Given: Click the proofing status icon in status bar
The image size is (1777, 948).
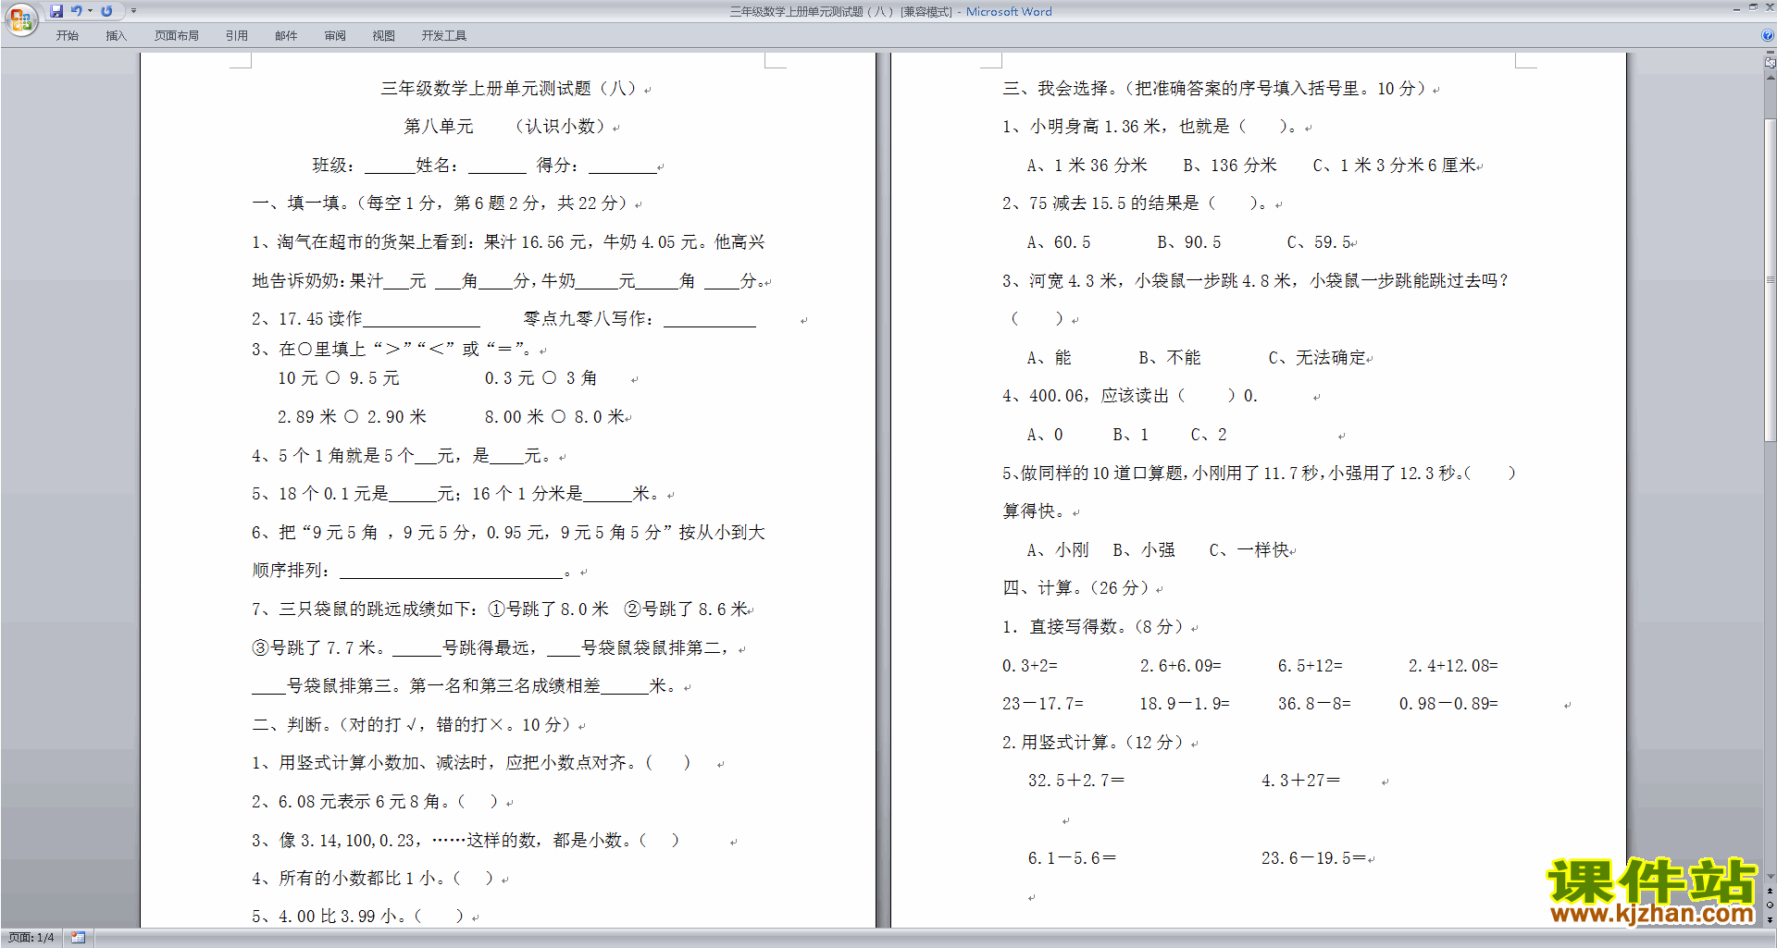Looking at the screenshot, I should pos(79,938).
